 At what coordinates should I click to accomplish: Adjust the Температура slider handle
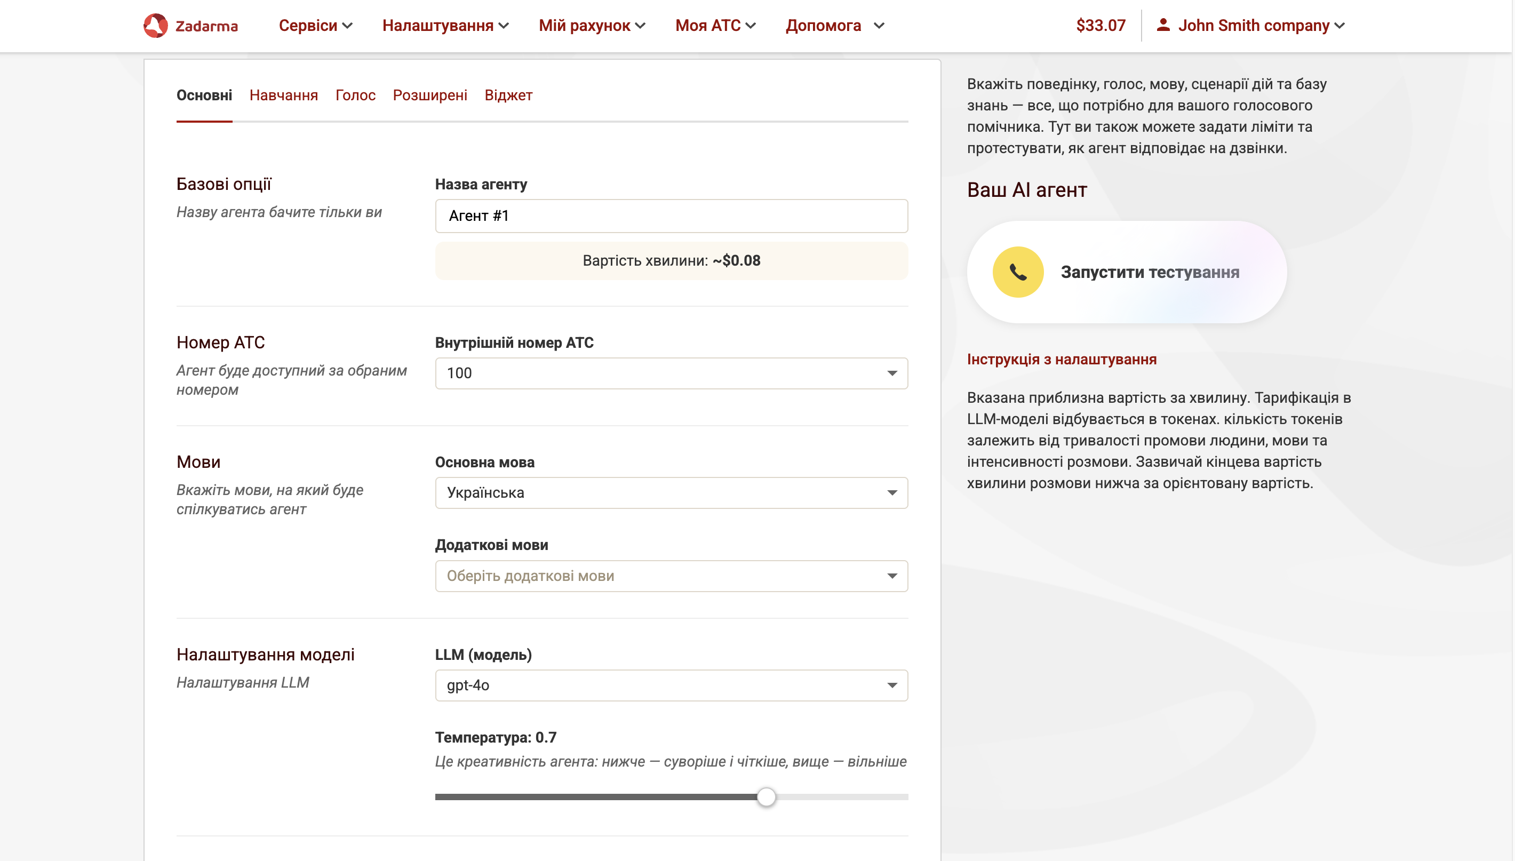(768, 796)
